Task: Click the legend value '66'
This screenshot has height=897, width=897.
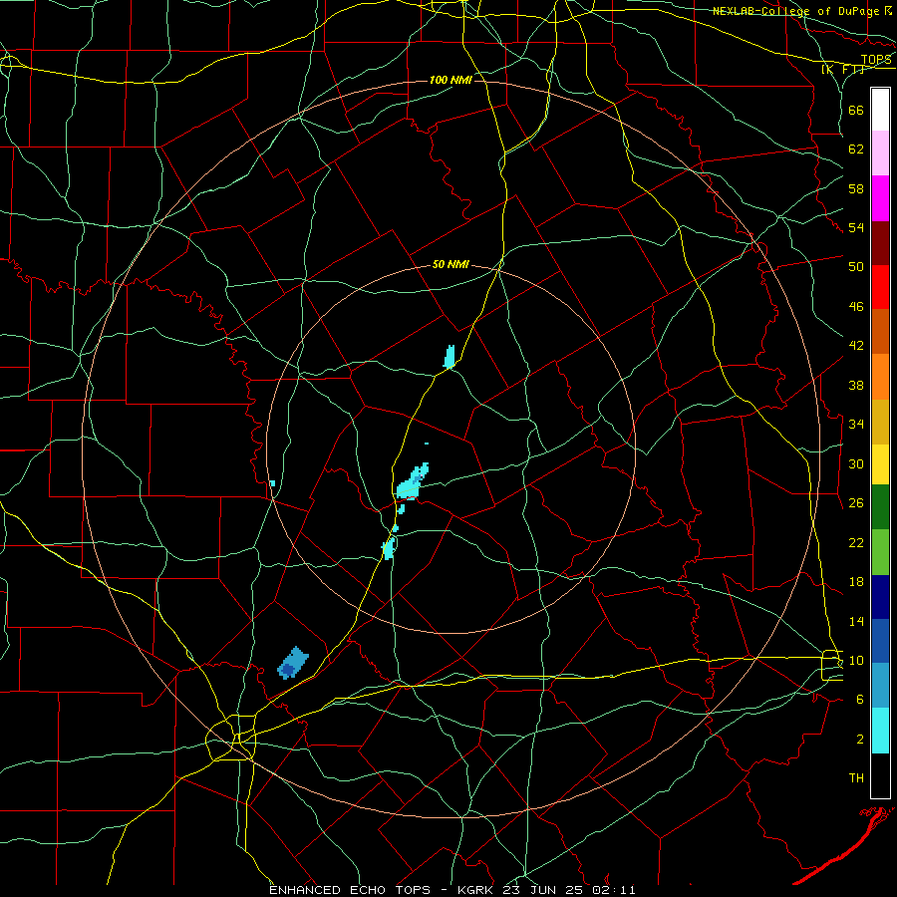Action: tap(856, 110)
